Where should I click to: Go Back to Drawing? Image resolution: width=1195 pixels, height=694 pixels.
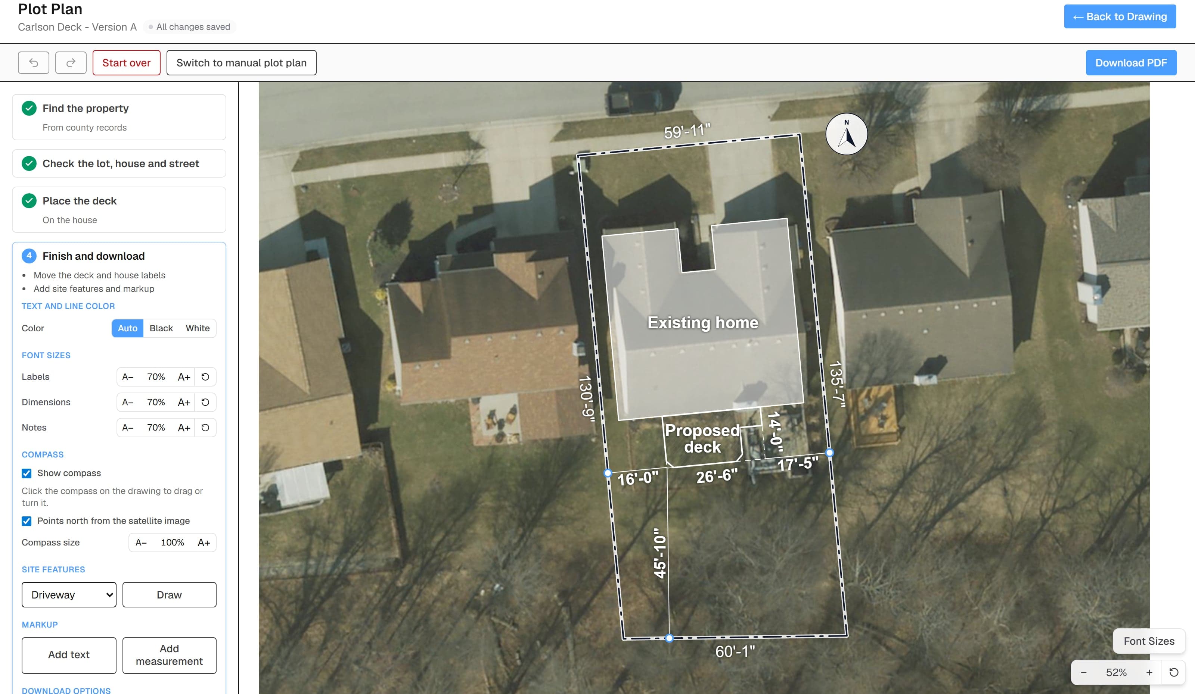(x=1120, y=16)
